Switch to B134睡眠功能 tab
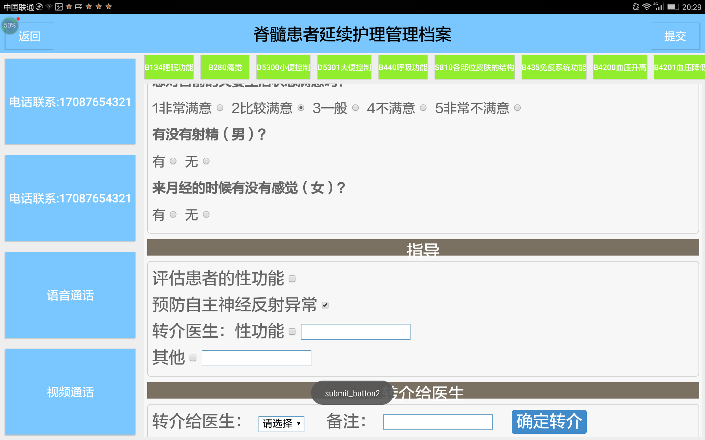 [169, 67]
